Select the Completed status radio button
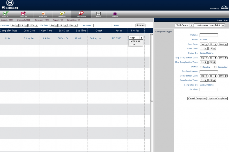The width and height of the screenshot is (229, 152). [215, 67]
